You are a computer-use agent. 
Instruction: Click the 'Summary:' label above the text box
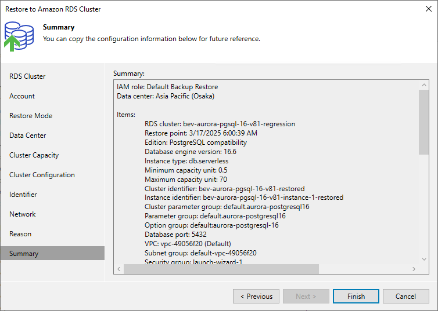click(129, 74)
